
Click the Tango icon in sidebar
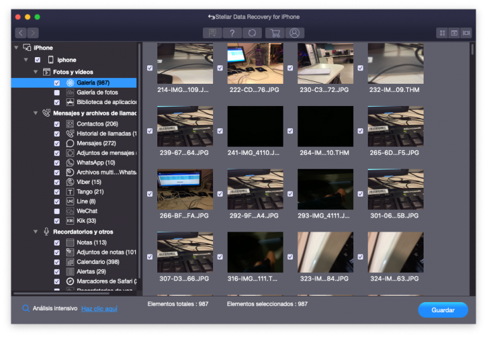point(70,192)
